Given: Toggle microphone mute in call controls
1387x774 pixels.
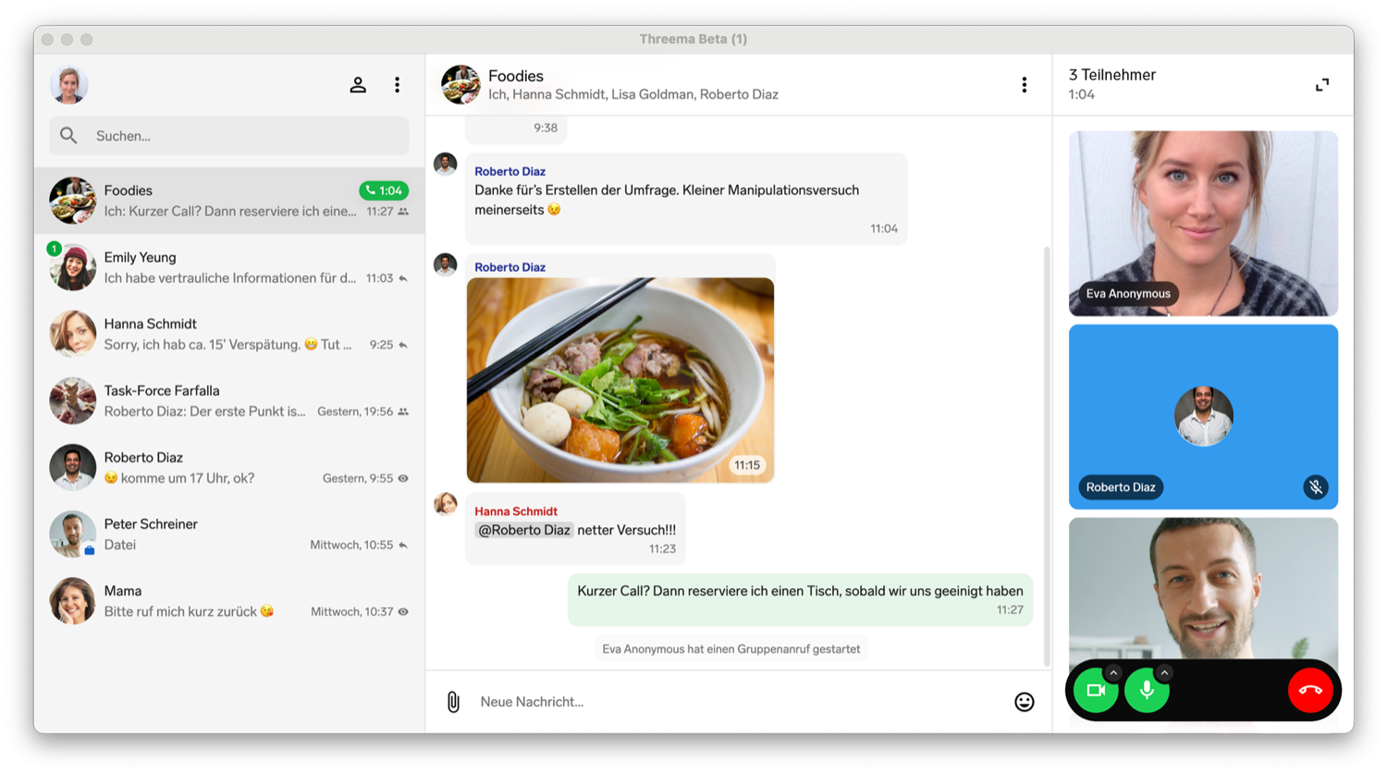Looking at the screenshot, I should (1147, 691).
